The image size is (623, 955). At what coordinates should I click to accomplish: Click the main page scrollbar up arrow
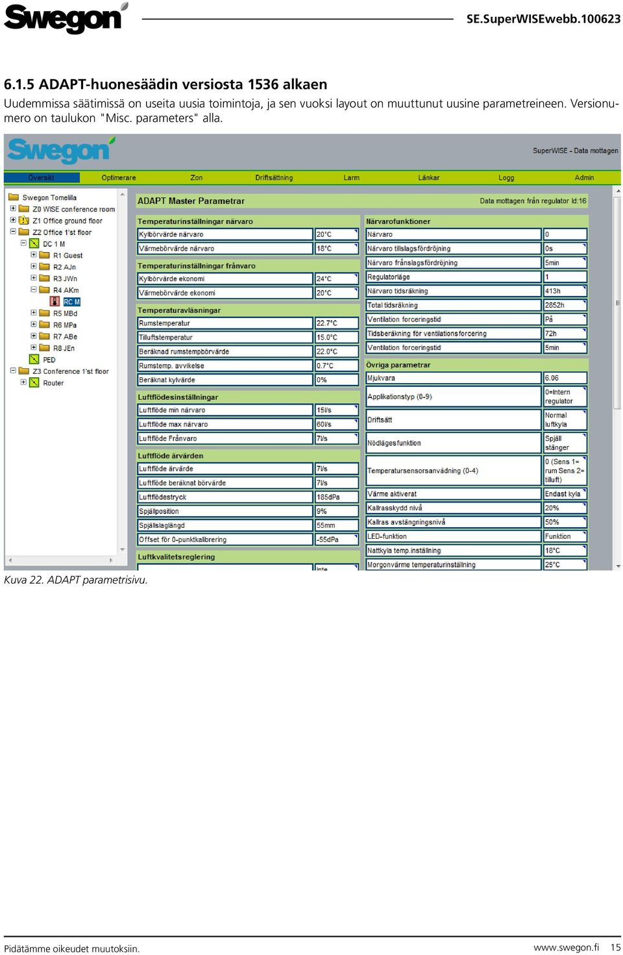[x=617, y=192]
